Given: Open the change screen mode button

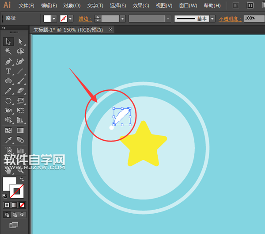Looking at the screenshot, I should click(x=14, y=225).
